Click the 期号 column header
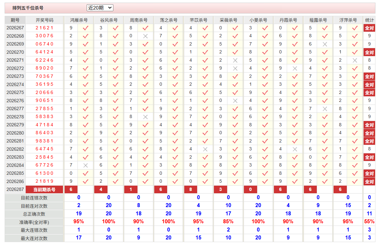The width and height of the screenshot is (386, 247). click(x=15, y=20)
